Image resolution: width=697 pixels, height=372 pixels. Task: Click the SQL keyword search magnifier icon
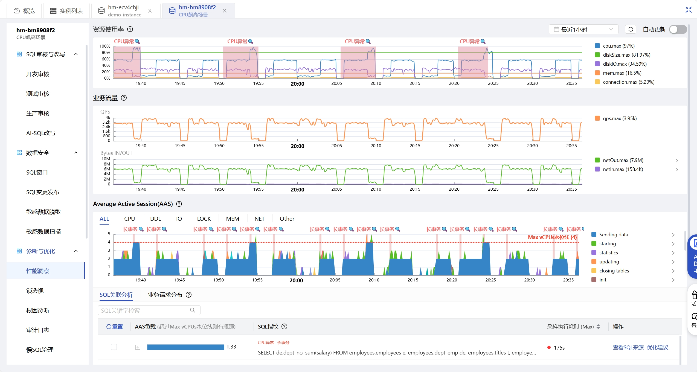pos(193,310)
